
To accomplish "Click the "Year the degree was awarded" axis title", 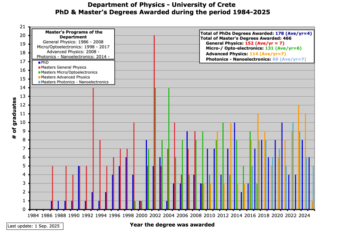I will [x=172, y=225].
